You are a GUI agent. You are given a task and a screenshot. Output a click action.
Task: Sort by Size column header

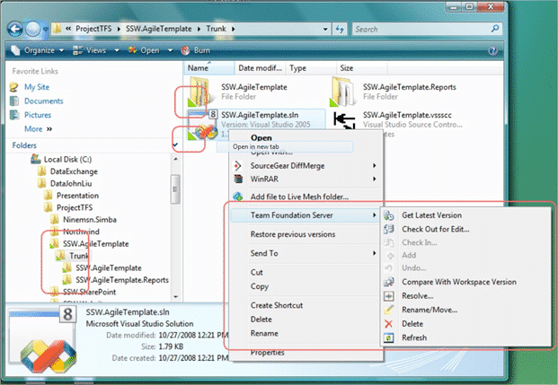click(361, 68)
